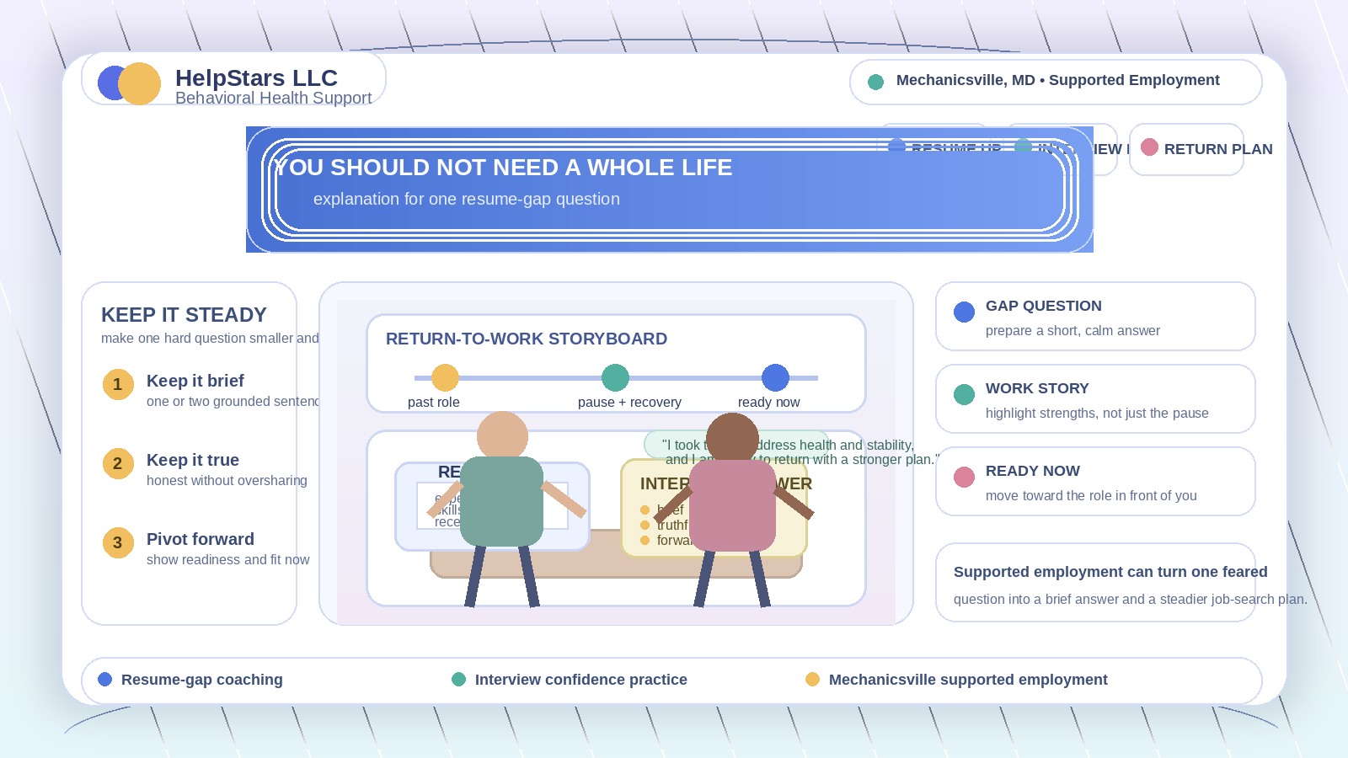Viewport: 1348px width, 758px height.
Task: Click the pink dot on RETURN PLAN
Action: (1149, 147)
